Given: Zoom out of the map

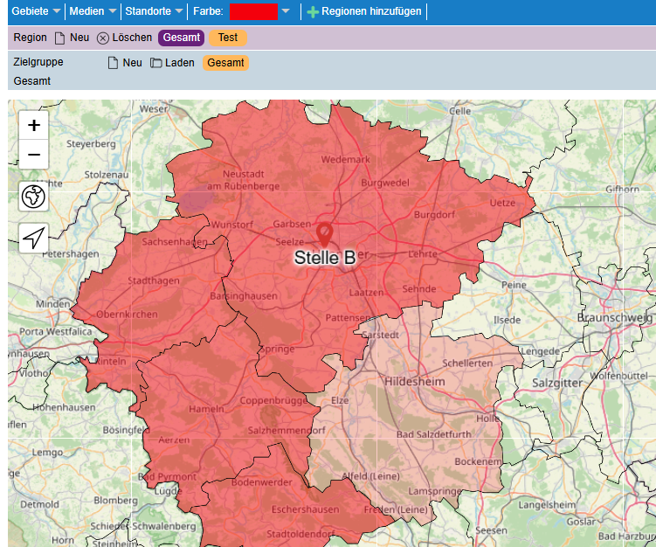Looking at the screenshot, I should 34,155.
